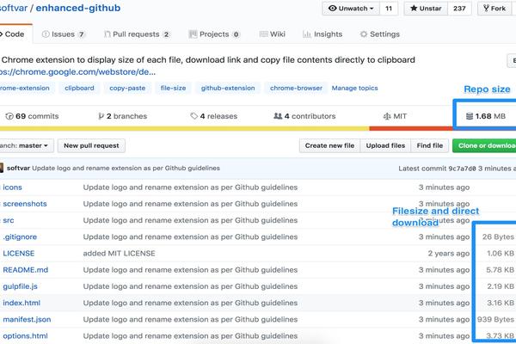Click the Settings gear icon
This screenshot has height=344, width=516.
364,34
